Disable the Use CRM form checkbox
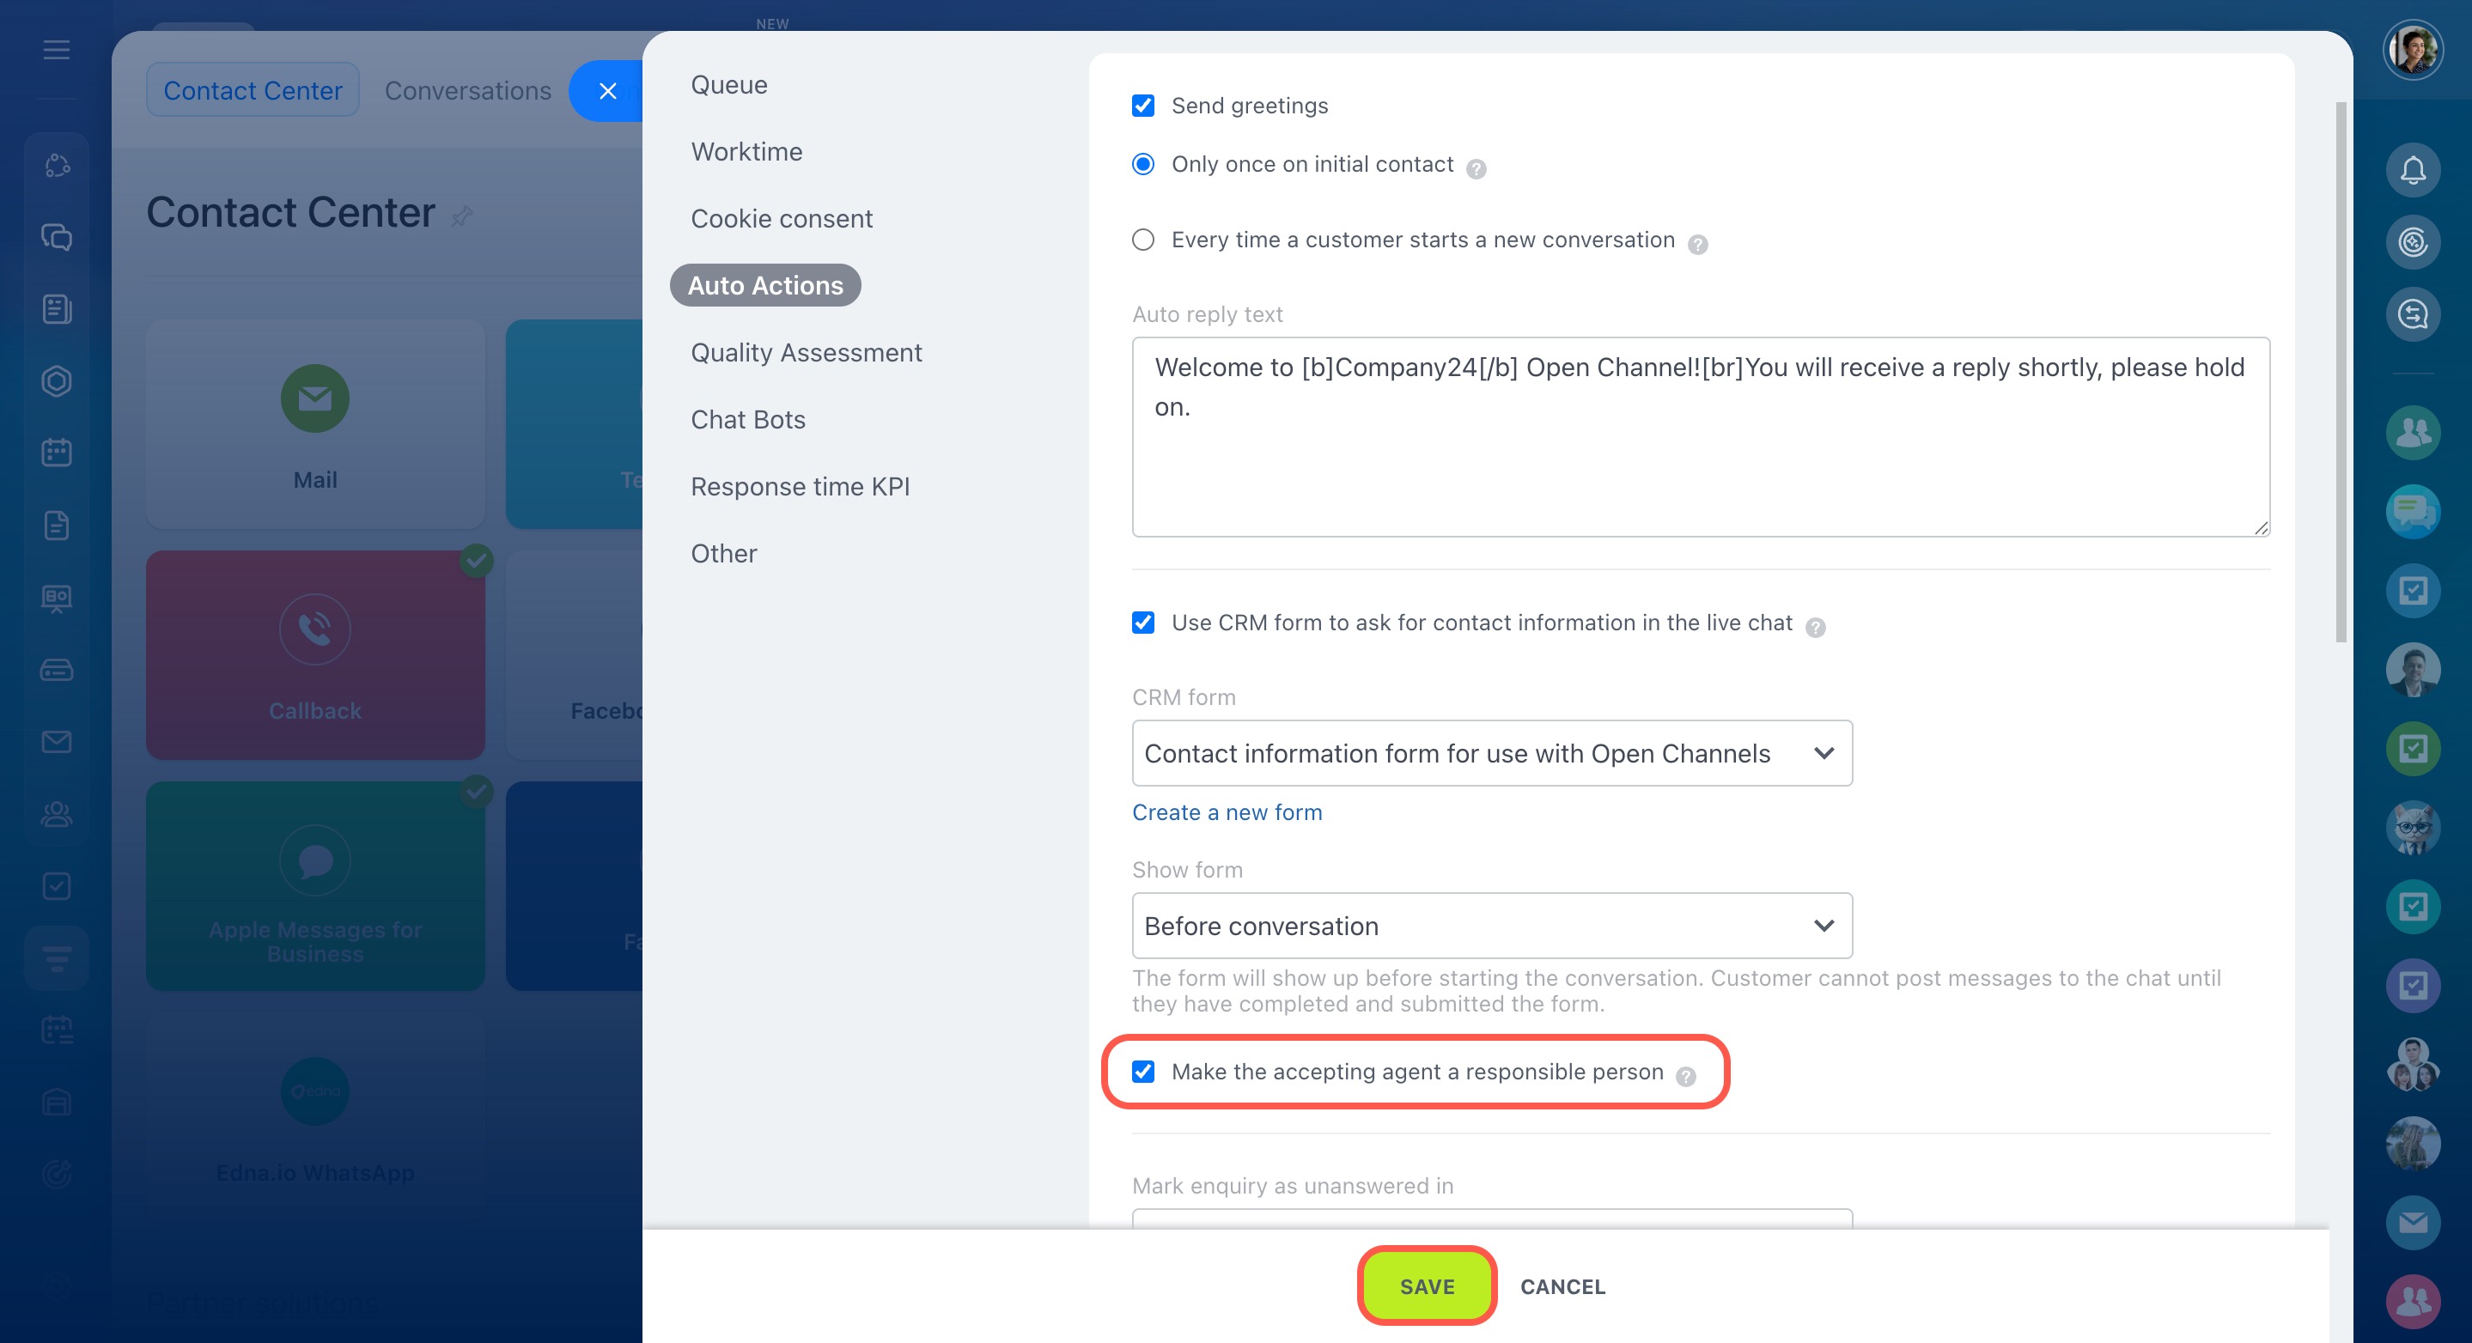Image resolution: width=2472 pixels, height=1343 pixels. 1143,623
